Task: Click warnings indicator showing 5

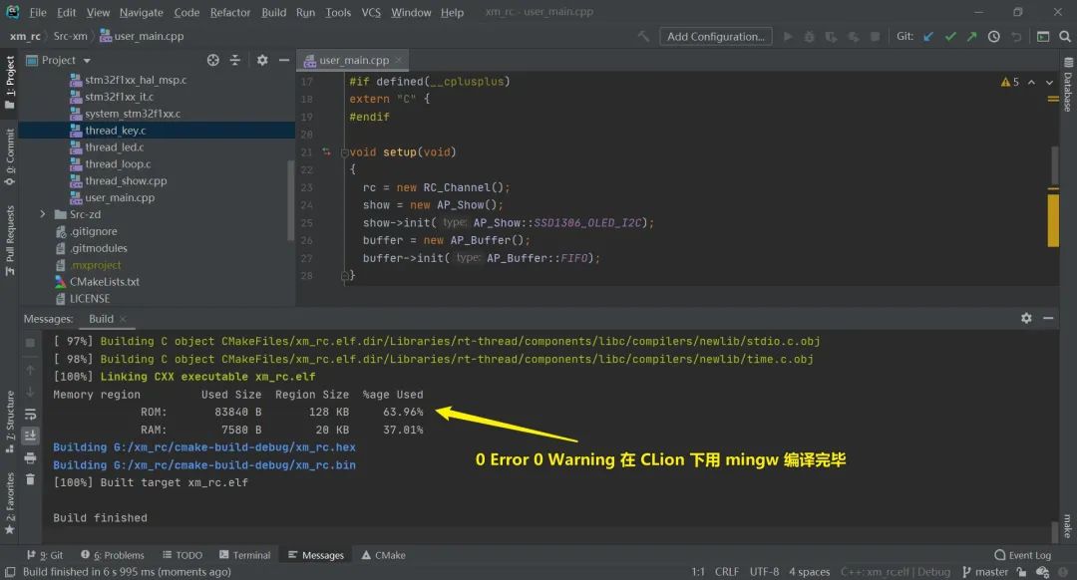Action: click(1009, 82)
